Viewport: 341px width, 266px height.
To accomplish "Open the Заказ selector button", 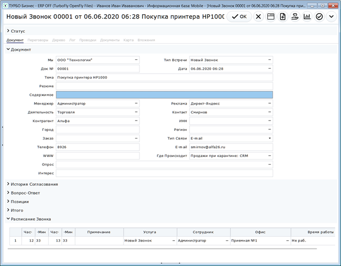I will (x=136, y=138).
